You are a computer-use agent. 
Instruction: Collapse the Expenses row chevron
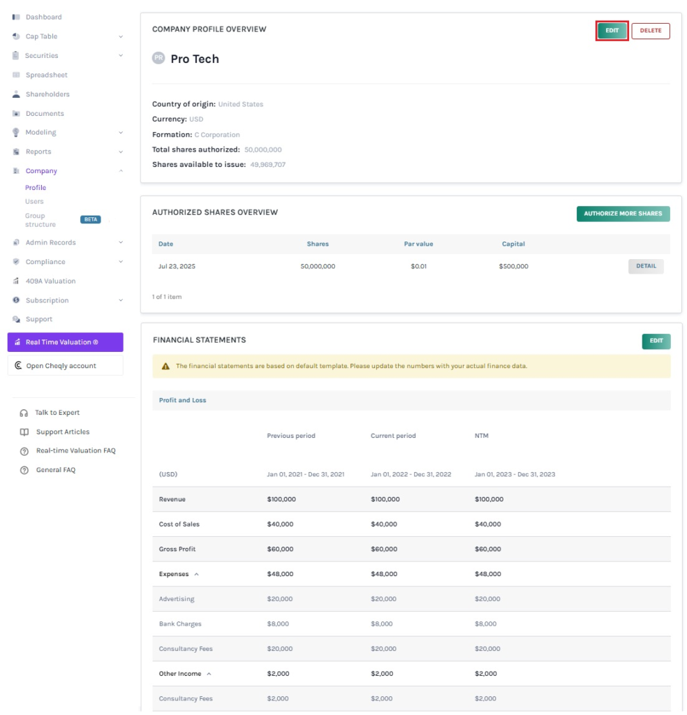(196, 574)
